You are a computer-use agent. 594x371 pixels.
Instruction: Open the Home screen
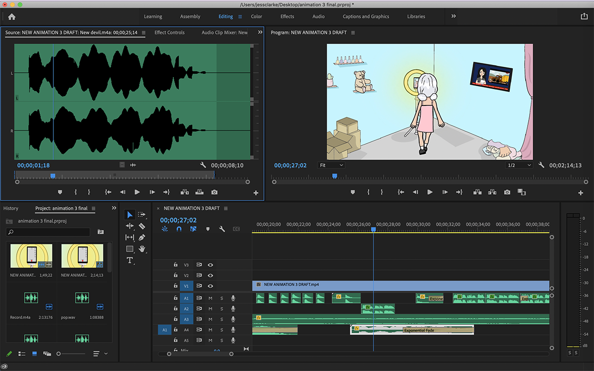coord(12,16)
